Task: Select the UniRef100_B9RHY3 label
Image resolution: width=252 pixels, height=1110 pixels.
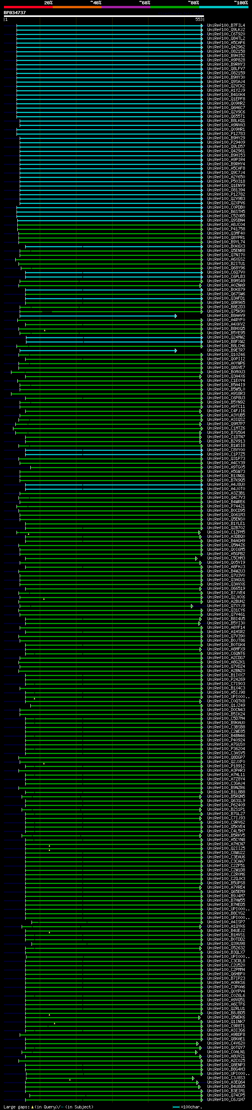Action: tap(226, 64)
